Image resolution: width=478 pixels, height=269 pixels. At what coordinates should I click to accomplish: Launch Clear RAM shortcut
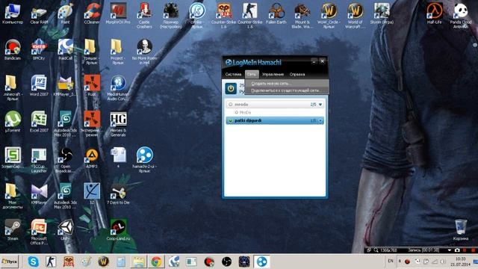coord(39,13)
